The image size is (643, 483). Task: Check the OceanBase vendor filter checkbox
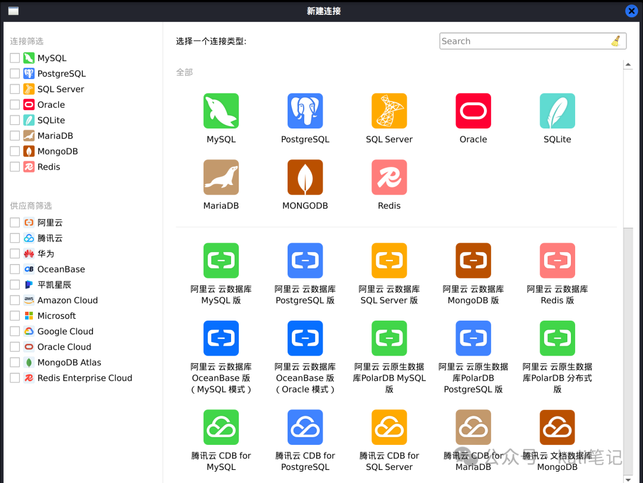pyautogui.click(x=15, y=269)
